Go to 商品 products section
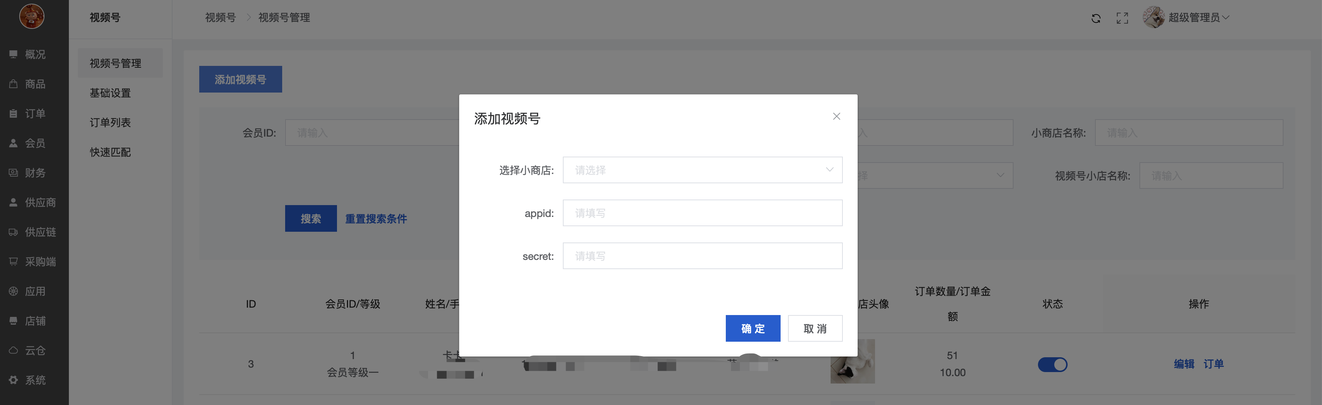Image resolution: width=1322 pixels, height=405 pixels. [34, 84]
